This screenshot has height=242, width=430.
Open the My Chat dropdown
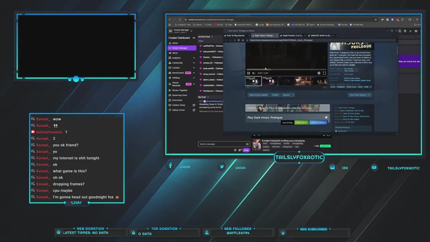pos(208,97)
